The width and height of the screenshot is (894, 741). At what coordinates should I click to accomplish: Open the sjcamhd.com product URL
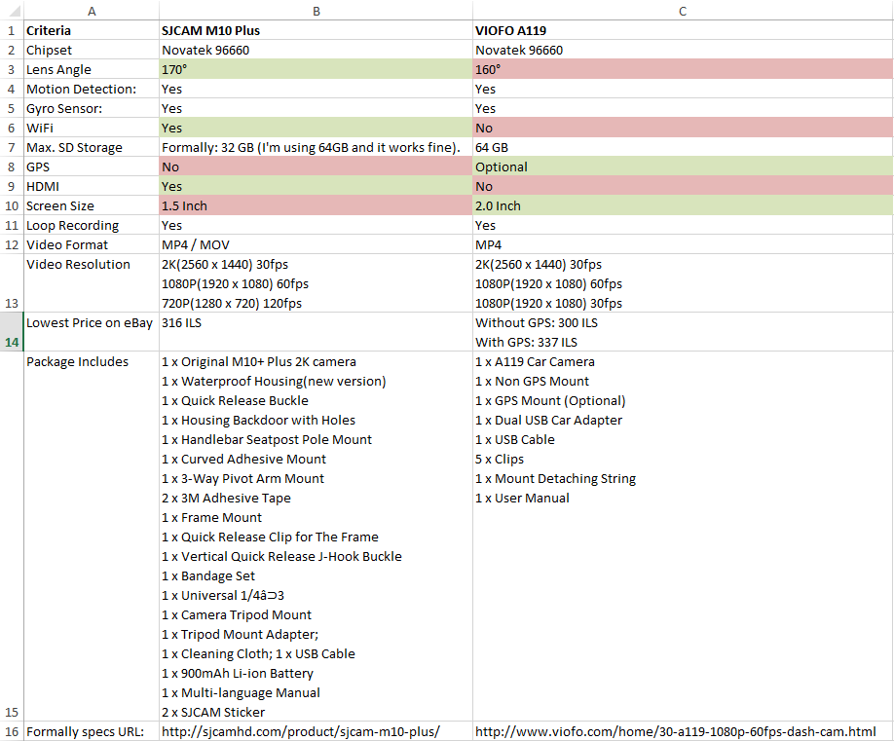click(x=301, y=731)
